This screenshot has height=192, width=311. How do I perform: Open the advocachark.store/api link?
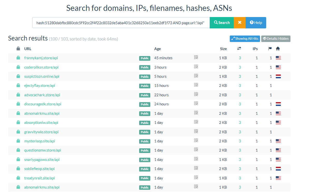[42, 95]
